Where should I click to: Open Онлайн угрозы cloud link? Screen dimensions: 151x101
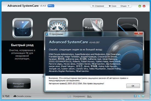pos(22,96)
